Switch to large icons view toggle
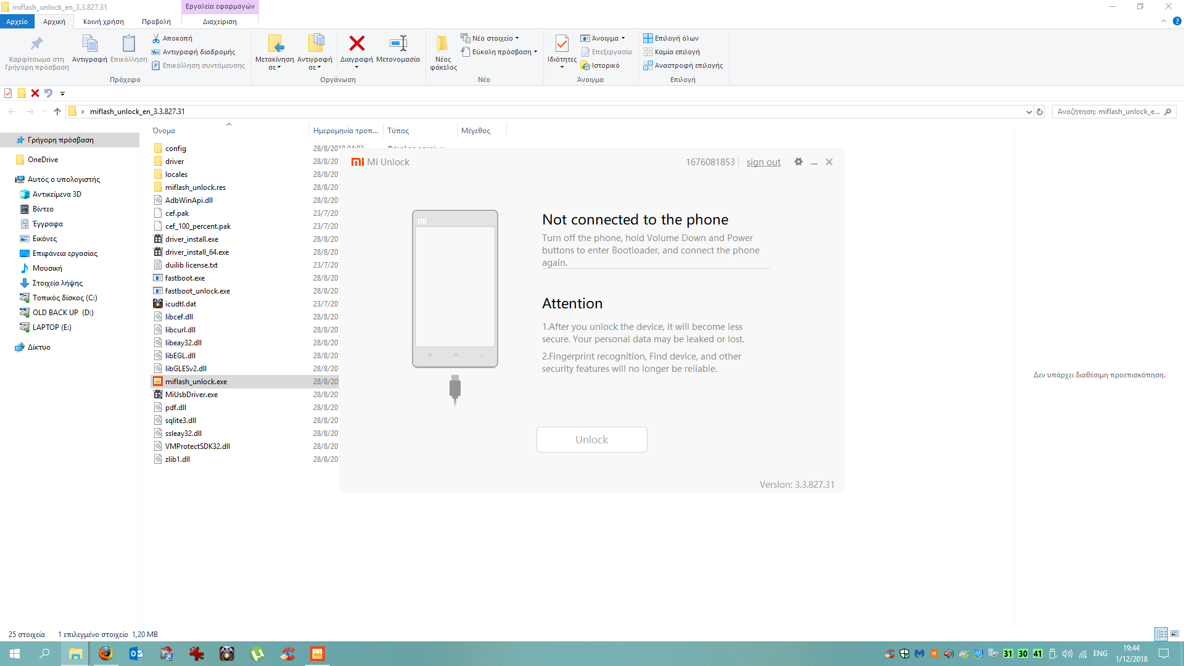The width and height of the screenshot is (1184, 666). pos(1175,634)
